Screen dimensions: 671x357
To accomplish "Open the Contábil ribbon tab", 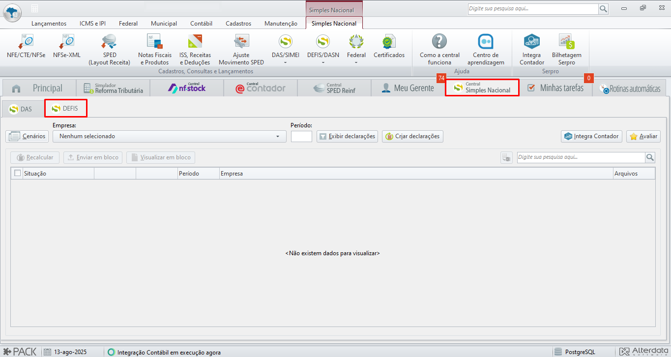I will coord(201,23).
